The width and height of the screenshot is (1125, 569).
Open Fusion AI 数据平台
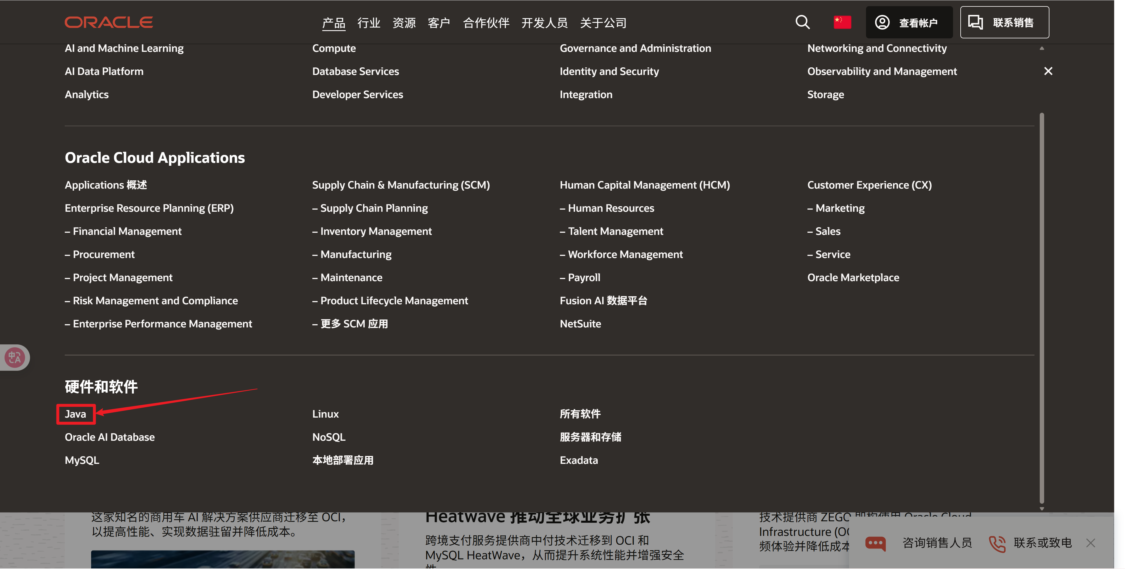point(604,300)
